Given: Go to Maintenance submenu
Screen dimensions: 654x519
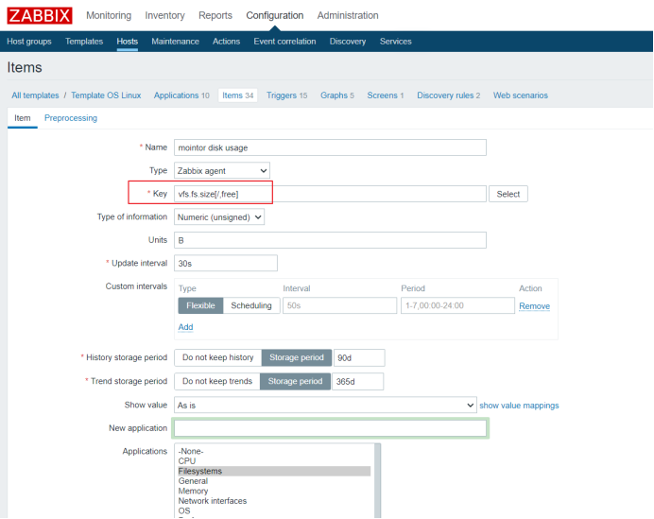Looking at the screenshot, I should [x=175, y=42].
